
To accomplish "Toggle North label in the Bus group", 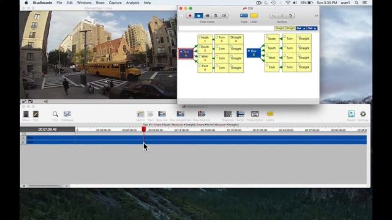I will pyautogui.click(x=272, y=38).
